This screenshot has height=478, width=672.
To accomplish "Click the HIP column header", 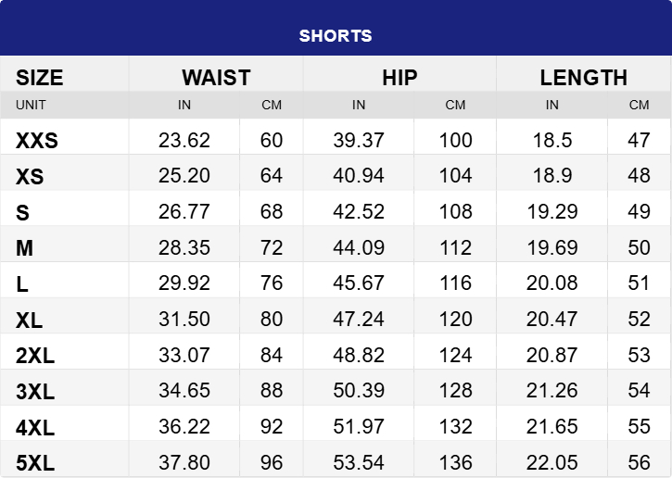I will point(399,77).
